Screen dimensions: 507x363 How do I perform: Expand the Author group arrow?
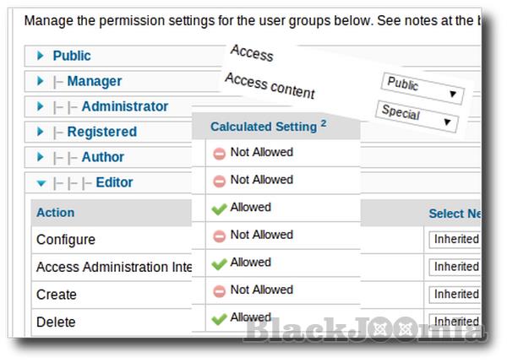click(x=40, y=157)
